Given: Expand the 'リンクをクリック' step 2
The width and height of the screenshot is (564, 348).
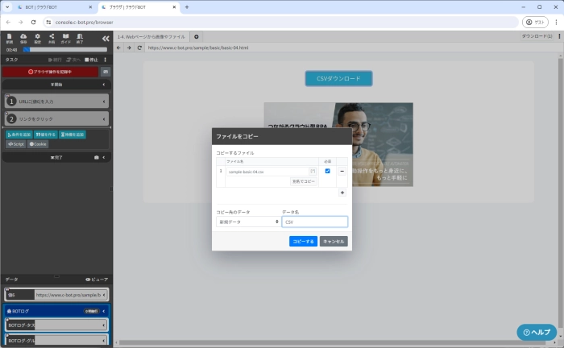Looking at the screenshot, I should point(56,118).
